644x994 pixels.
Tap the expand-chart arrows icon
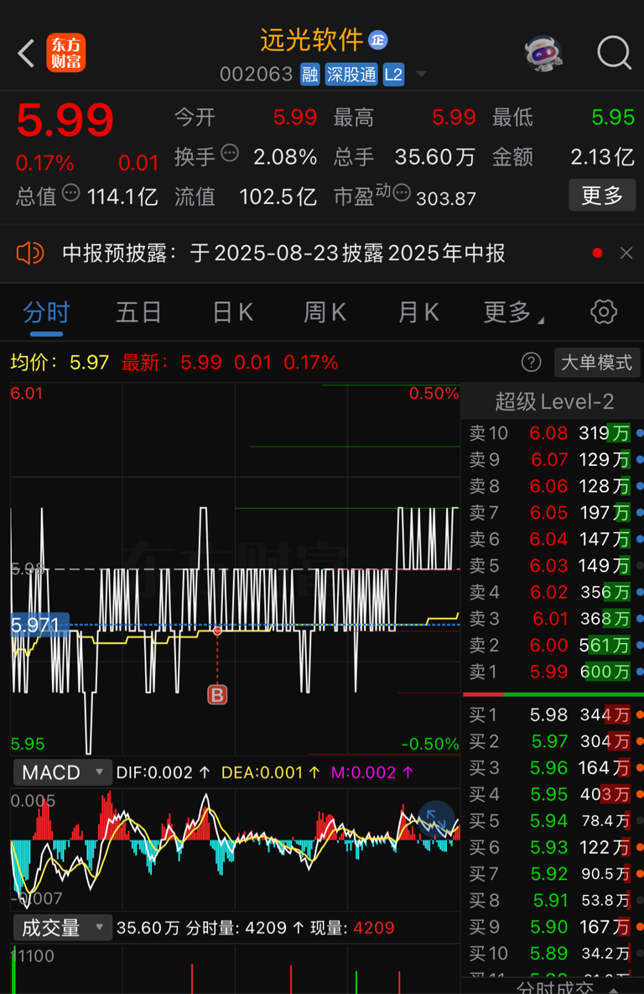tap(436, 819)
